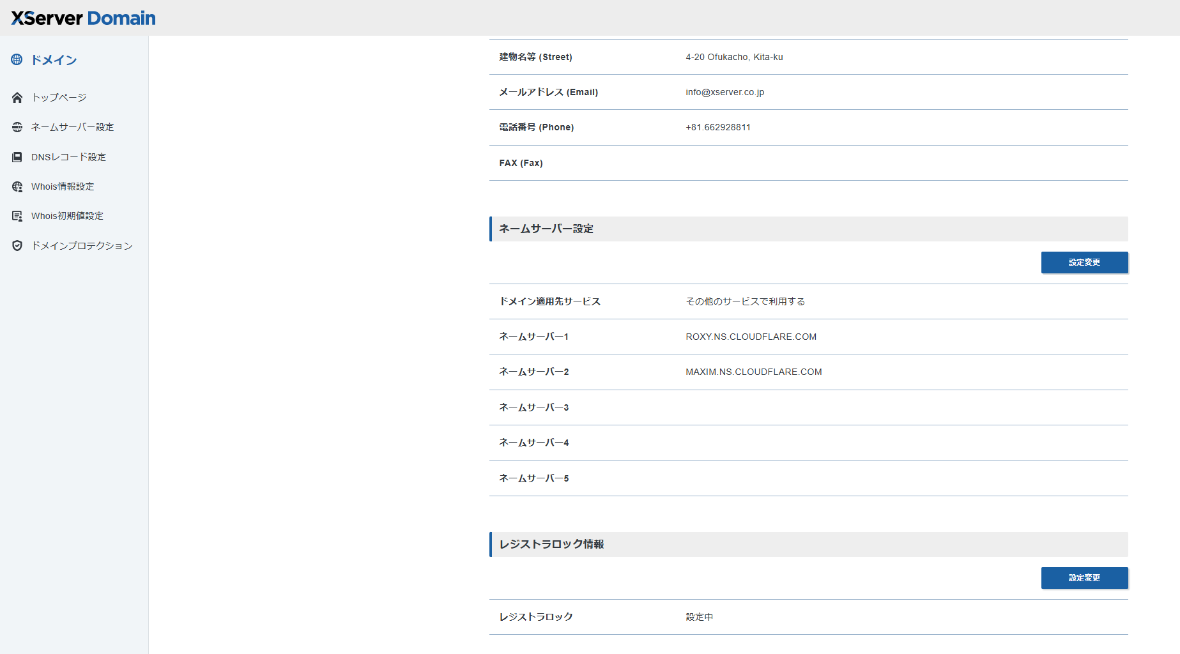The width and height of the screenshot is (1180, 654).
Task: Click the ネームサーバー設定 sidebar icon
Action: pos(17,127)
